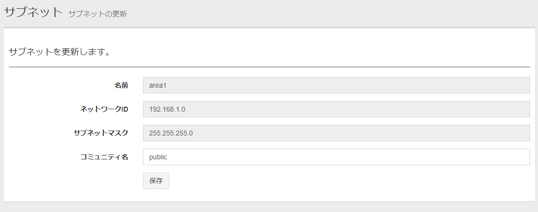
Task: Click the 保存 save button
Action: coord(156,181)
